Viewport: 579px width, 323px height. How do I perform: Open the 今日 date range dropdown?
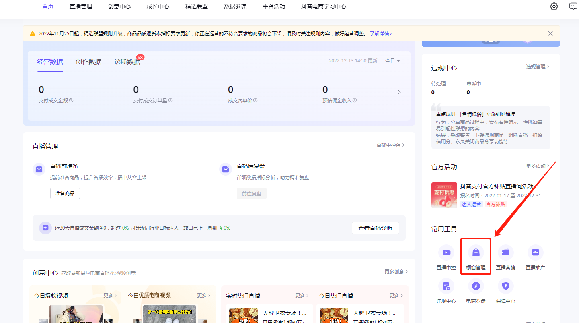pyautogui.click(x=393, y=61)
